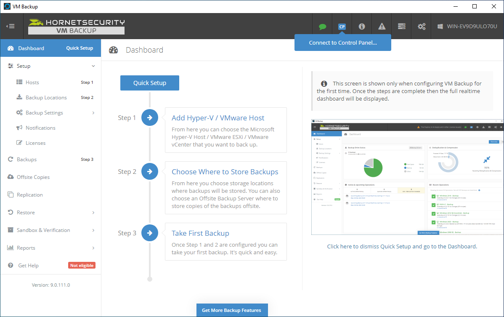Click the Backup Settings gears icon
This screenshot has width=504, height=317.
19,112
